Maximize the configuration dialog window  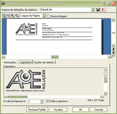[108, 4]
